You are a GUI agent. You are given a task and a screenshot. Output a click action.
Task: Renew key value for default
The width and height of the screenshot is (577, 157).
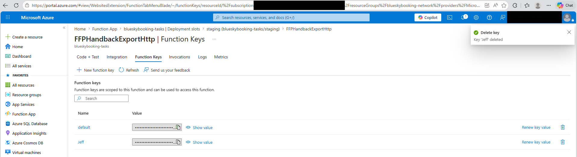click(x=536, y=127)
